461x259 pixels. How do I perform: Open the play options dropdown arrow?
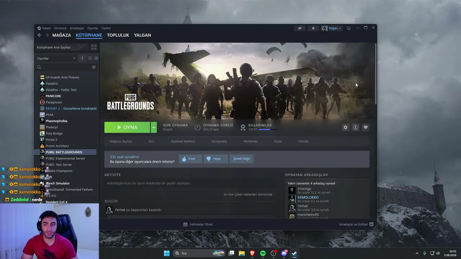154,127
